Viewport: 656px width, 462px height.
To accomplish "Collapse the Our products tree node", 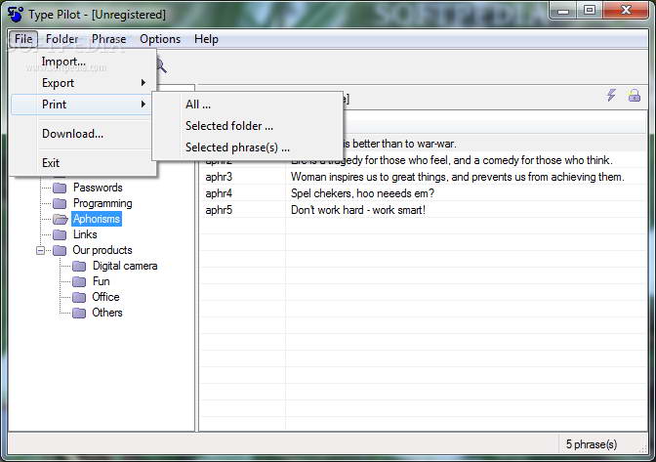I will (x=41, y=251).
